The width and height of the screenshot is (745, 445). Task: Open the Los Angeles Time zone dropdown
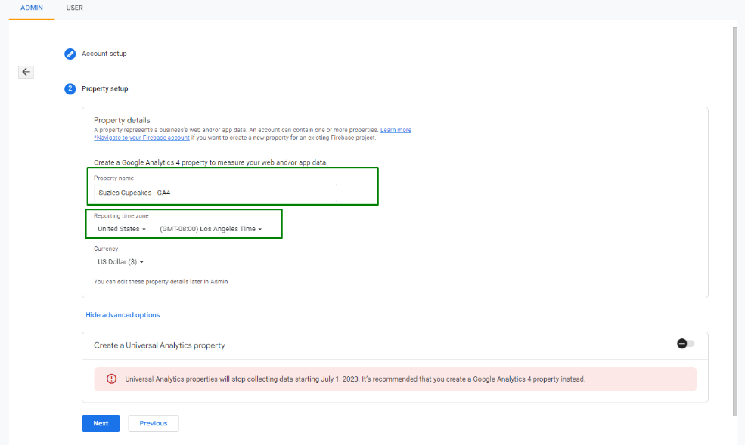(x=210, y=229)
